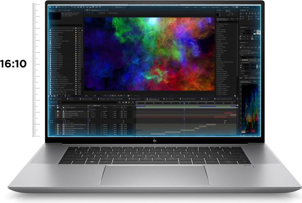Select the Roto Brush tool
Screen dimensions: 302x203
pos(96,7)
